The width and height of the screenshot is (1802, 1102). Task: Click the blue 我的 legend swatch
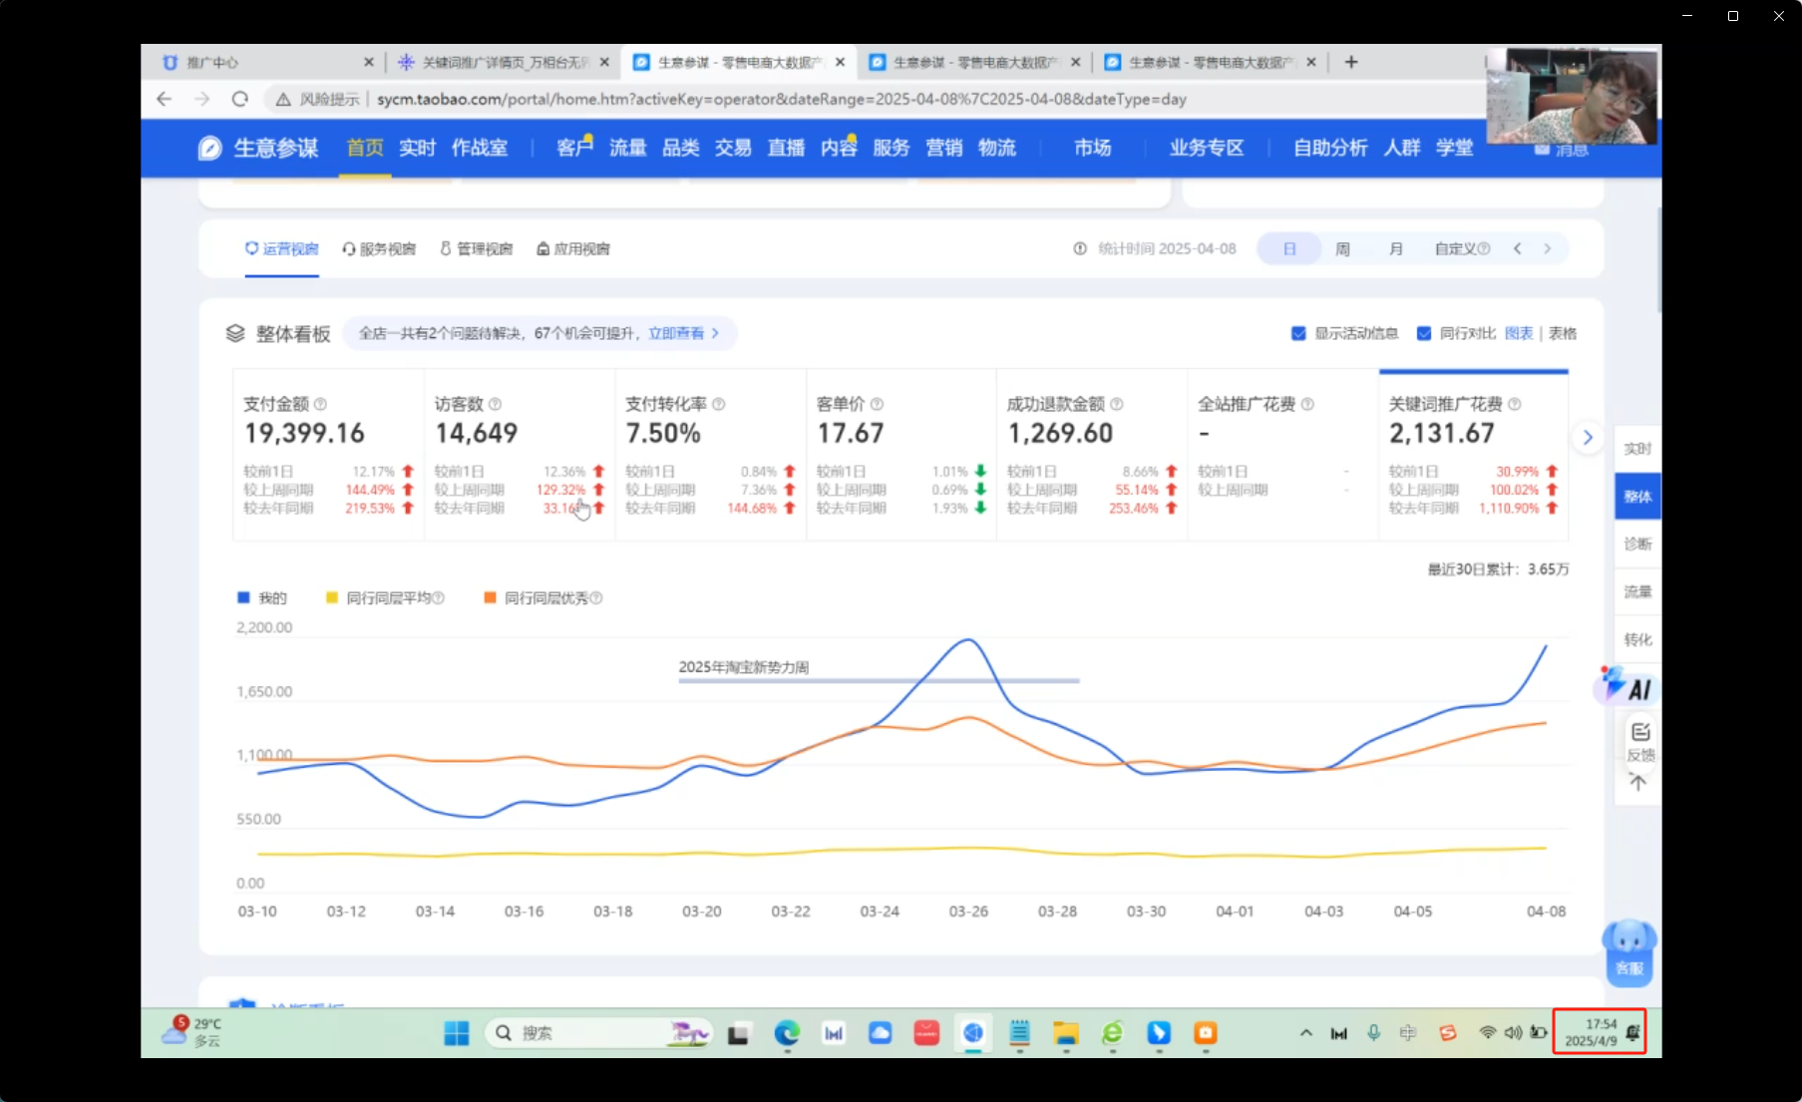(x=243, y=597)
